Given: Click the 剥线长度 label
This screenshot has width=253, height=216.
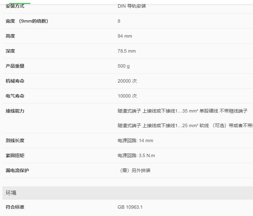Looking at the screenshot, I should tap(15, 140).
